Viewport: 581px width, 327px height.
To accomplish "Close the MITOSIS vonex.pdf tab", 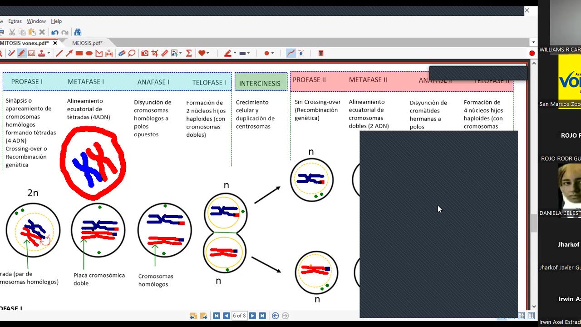I will pyautogui.click(x=55, y=43).
